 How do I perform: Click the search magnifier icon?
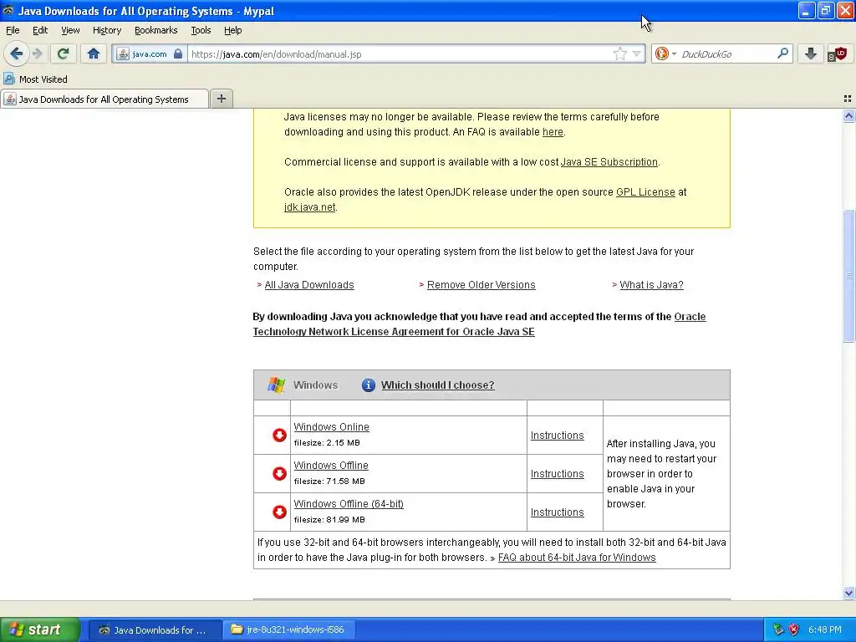782,53
